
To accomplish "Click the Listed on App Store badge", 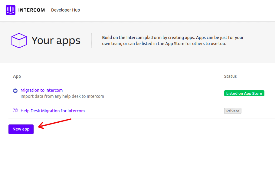I will [244, 93].
